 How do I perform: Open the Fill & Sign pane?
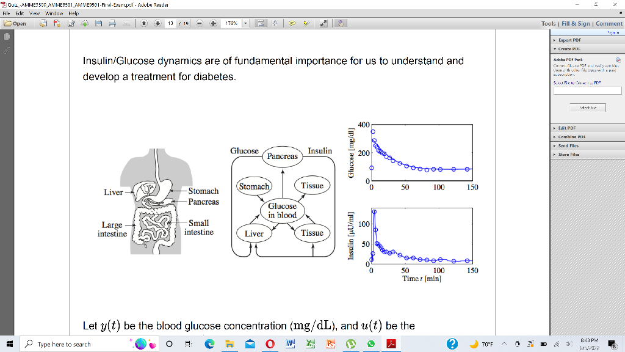click(x=576, y=24)
